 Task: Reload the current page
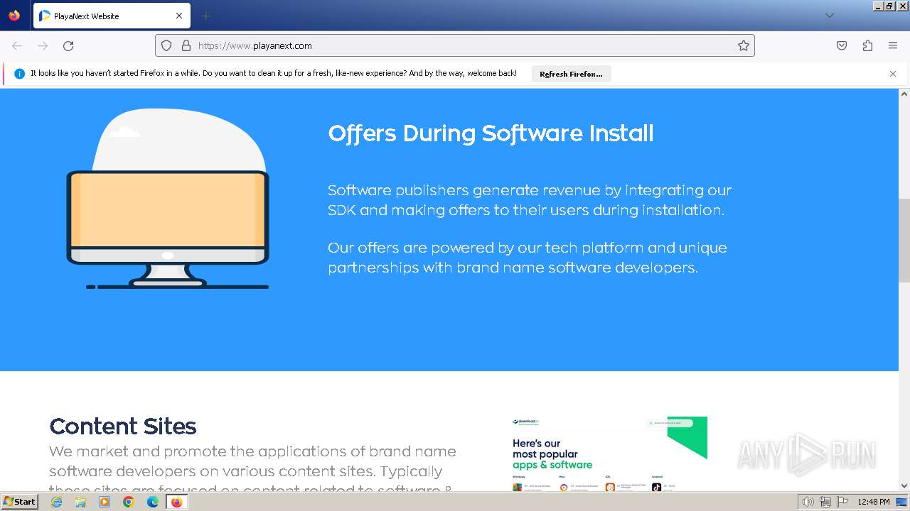click(68, 45)
